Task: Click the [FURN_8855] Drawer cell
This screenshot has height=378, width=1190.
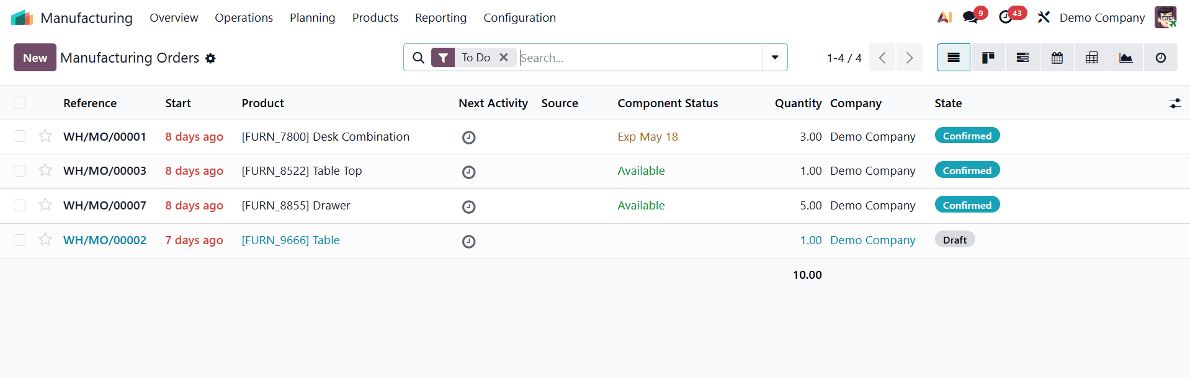Action: 296,206
